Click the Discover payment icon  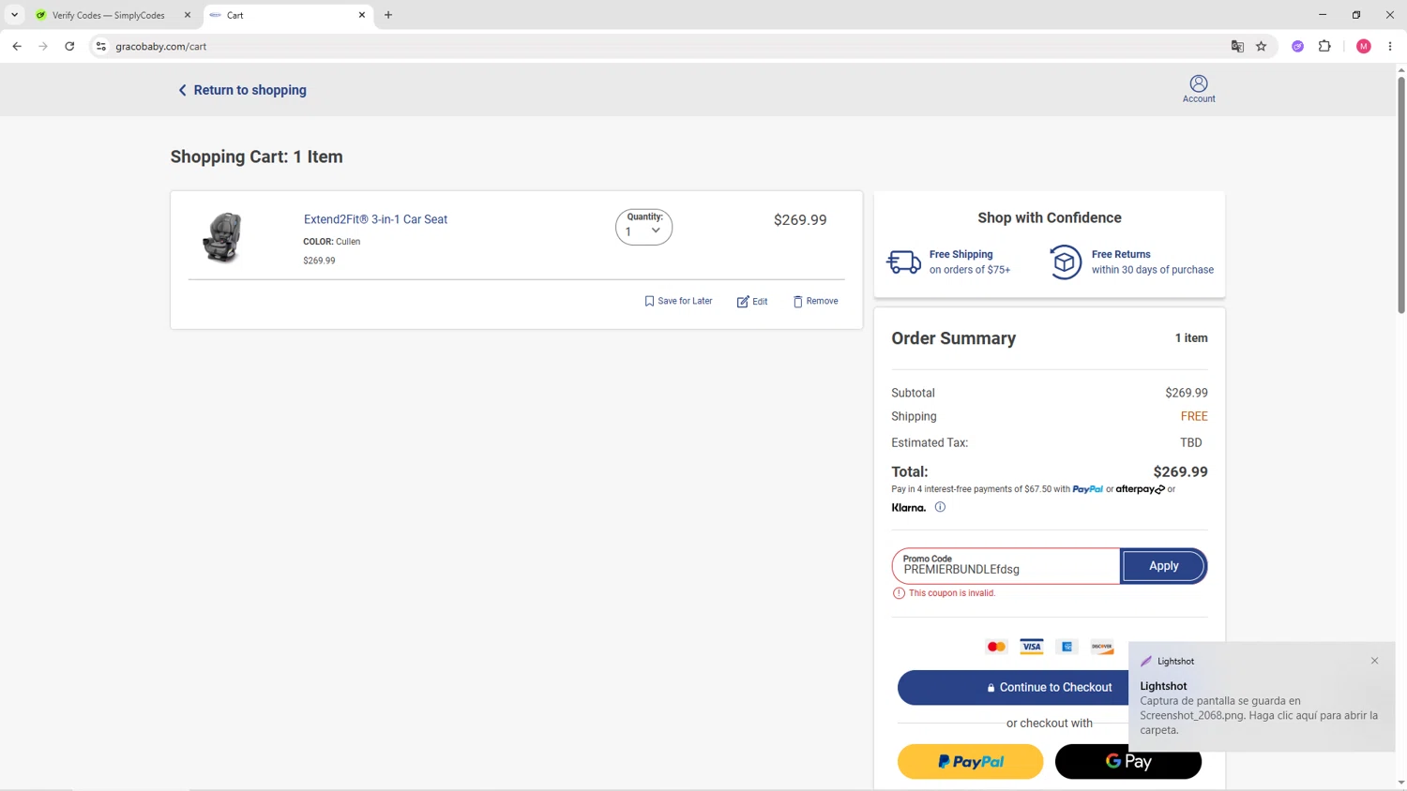[1102, 647]
